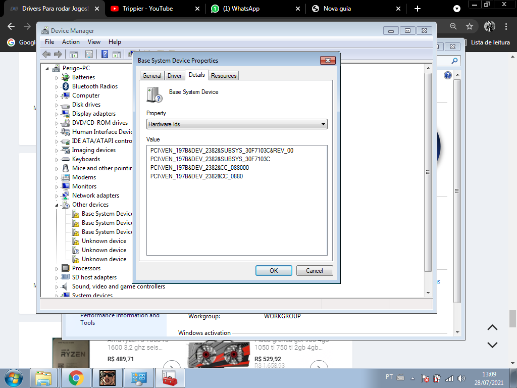
Task: Click the volume speaker tray icon
Action: pyautogui.click(x=461, y=378)
